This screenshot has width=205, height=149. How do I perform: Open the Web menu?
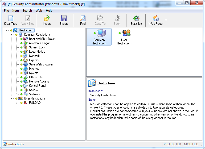(39, 11)
